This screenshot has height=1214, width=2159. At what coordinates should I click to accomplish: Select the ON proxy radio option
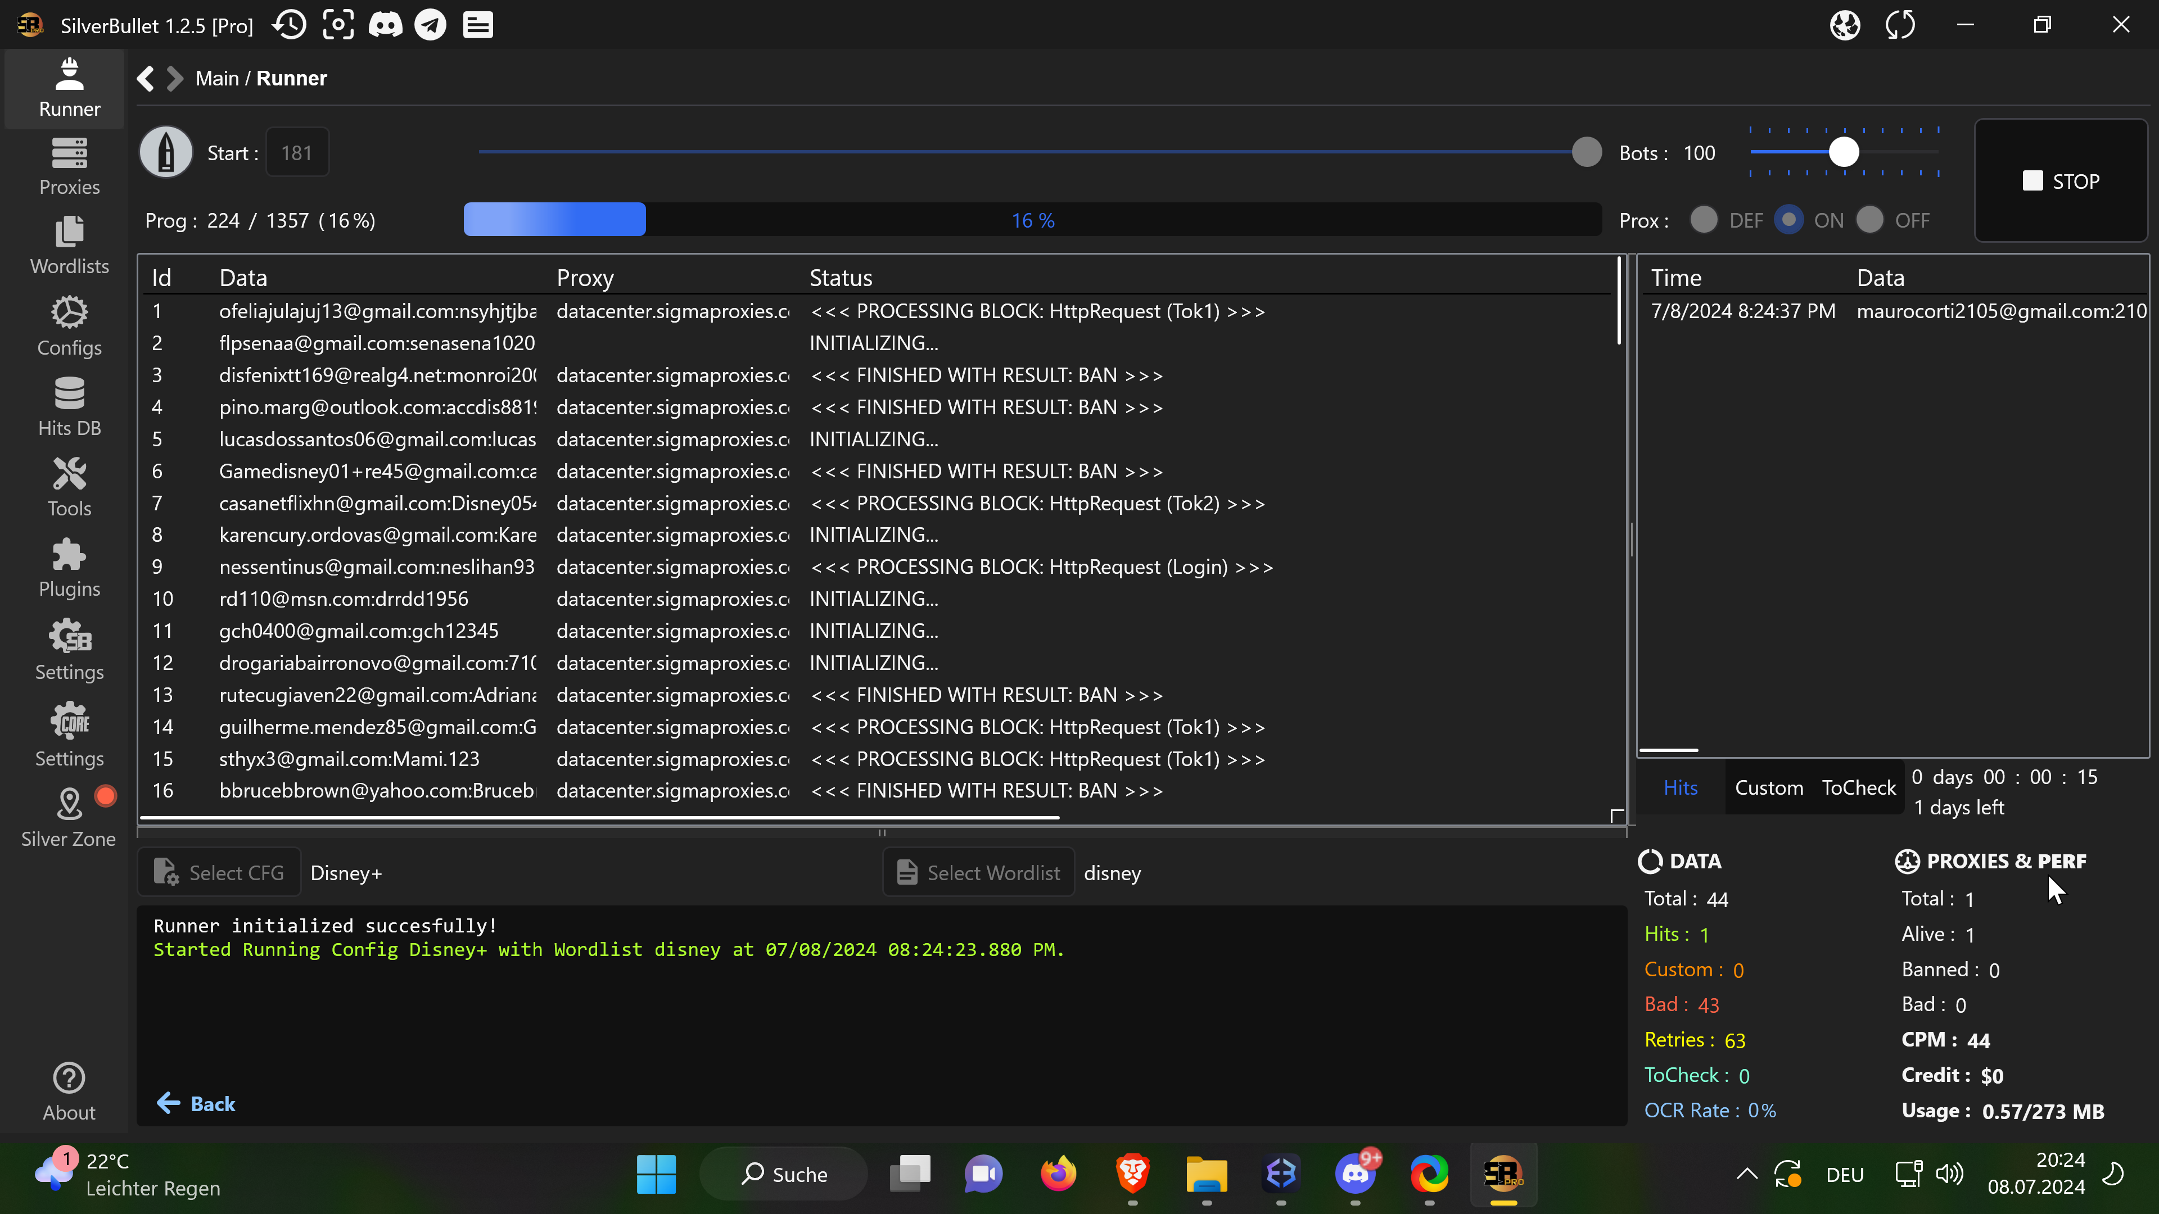click(x=1788, y=220)
